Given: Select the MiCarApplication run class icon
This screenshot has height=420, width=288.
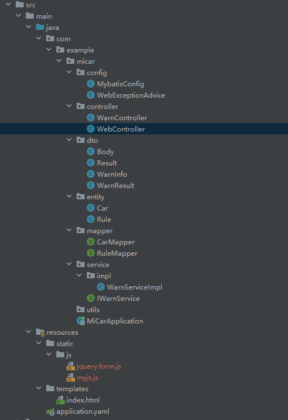Looking at the screenshot, I should 81,321.
